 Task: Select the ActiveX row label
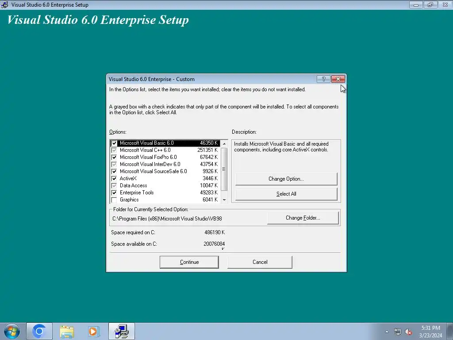click(128, 178)
